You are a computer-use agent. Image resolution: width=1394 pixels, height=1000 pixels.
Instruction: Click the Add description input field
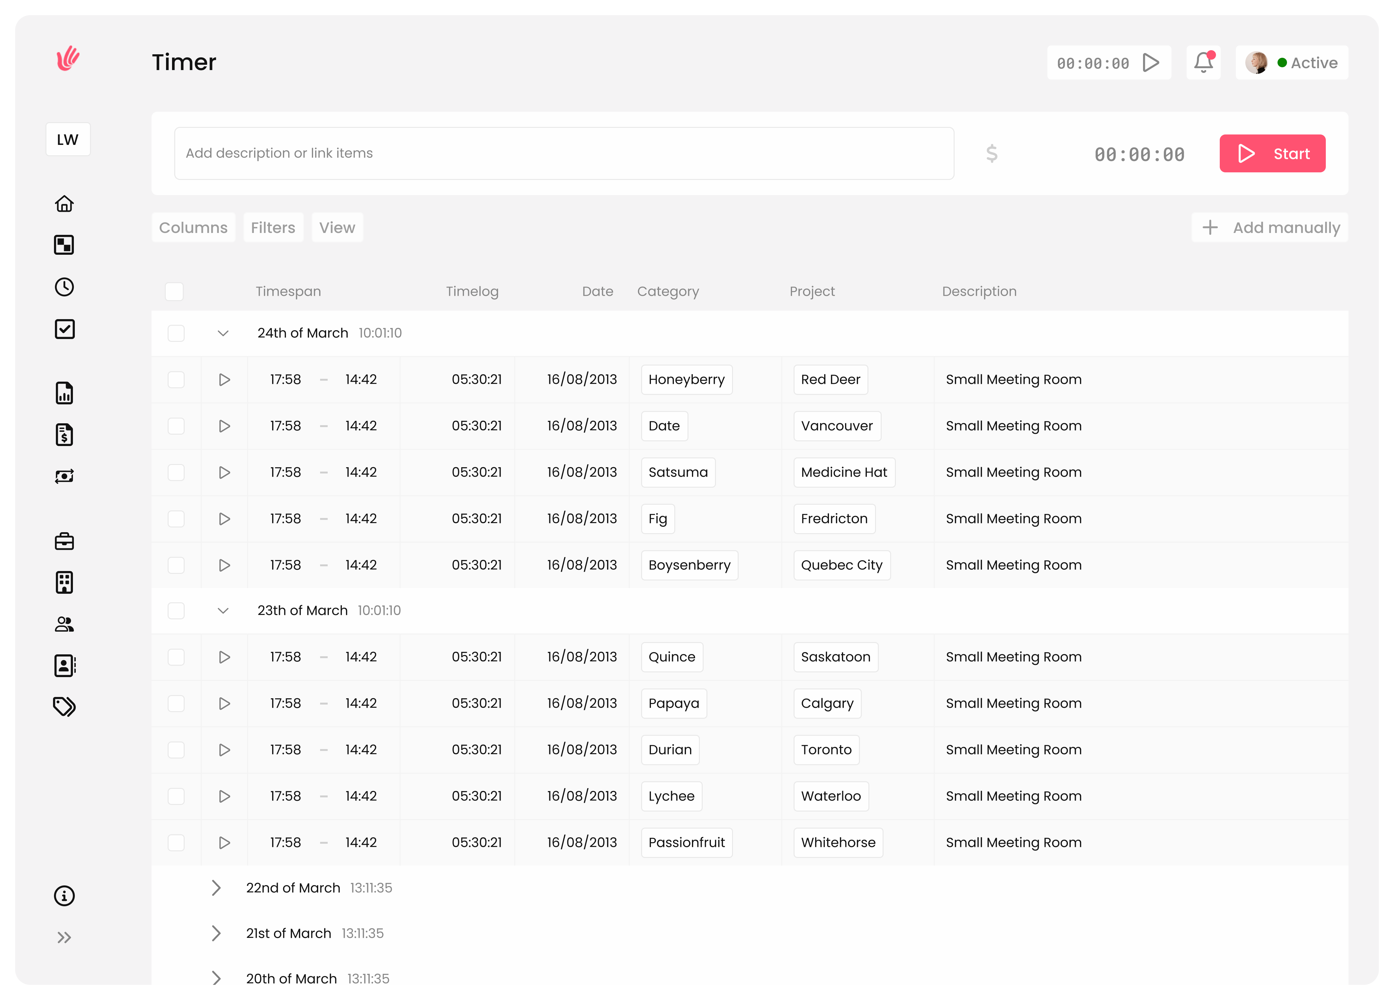563,153
